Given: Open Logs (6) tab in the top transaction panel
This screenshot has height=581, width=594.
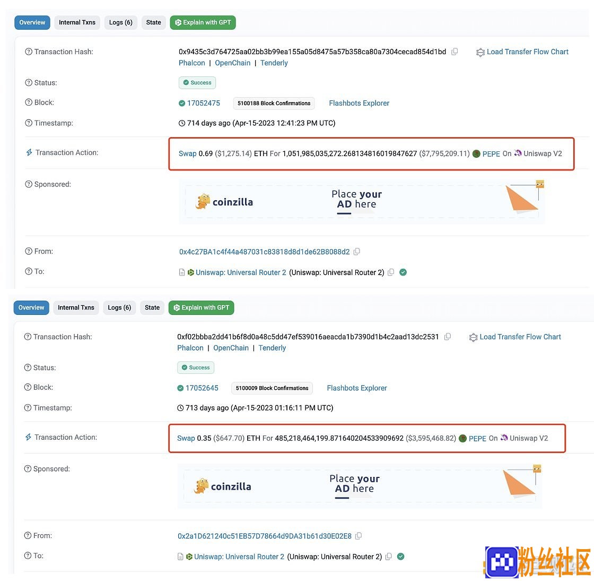Looking at the screenshot, I should click(121, 22).
